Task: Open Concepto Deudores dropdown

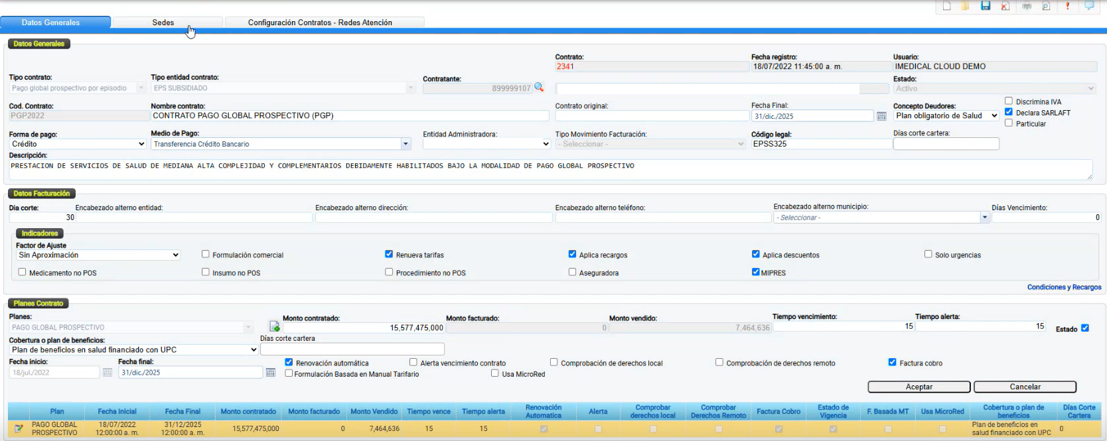Action: (946, 115)
